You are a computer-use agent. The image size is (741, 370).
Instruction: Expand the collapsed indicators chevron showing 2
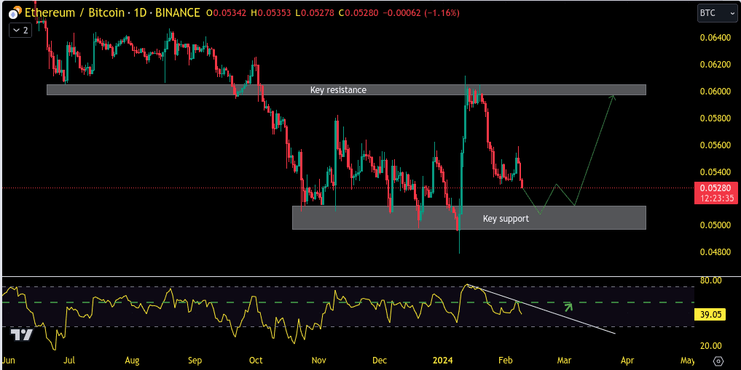pos(20,31)
